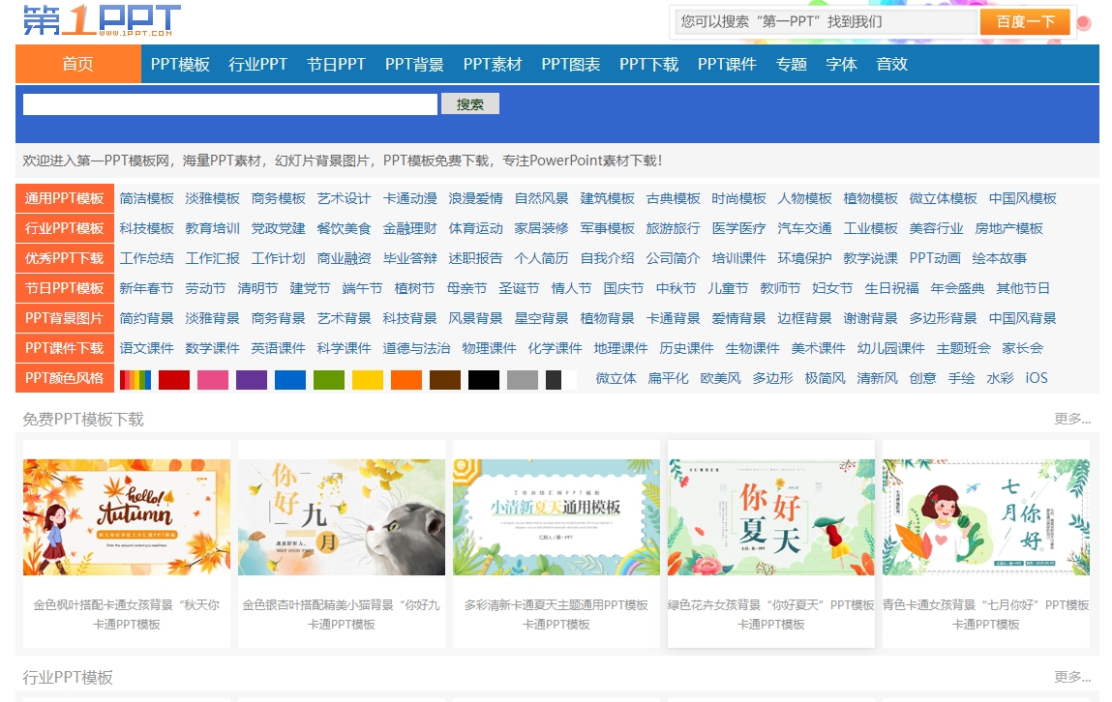Click the 百度一下 search button
This screenshot has width=1112, height=702.
point(1025,22)
